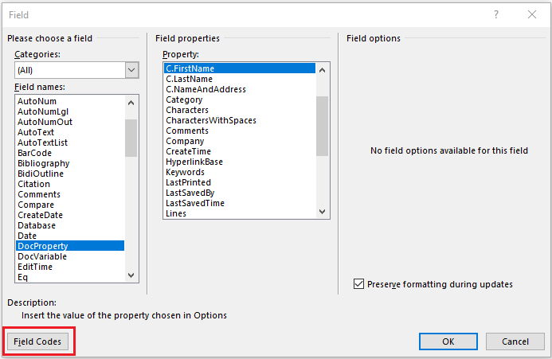Choose the LastSavedBy property
Screen dimensions: 552x359
[x=240, y=193]
